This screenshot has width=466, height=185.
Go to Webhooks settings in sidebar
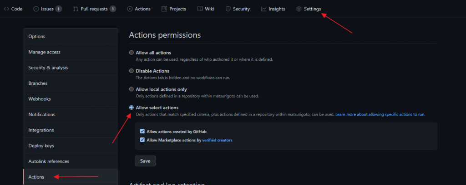point(40,99)
